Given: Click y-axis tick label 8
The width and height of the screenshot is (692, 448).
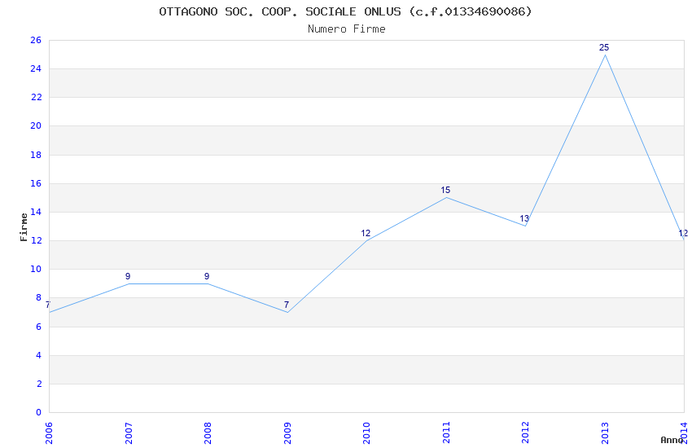Looking at the screenshot, I should [x=38, y=298].
